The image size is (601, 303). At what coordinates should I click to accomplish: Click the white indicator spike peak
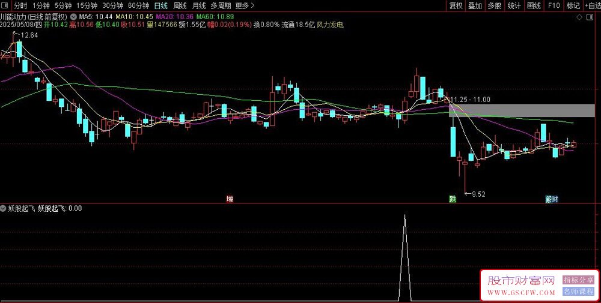point(404,216)
